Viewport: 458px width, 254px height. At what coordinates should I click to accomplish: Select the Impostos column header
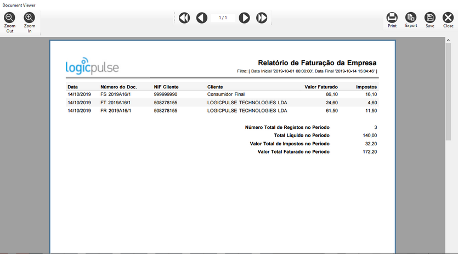tap(366, 87)
